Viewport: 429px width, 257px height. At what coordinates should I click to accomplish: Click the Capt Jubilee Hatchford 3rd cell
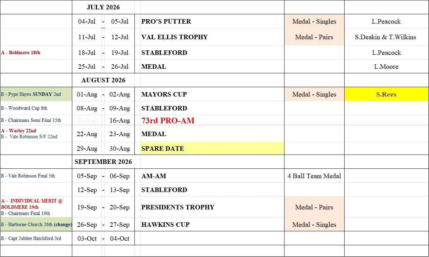tap(36, 238)
